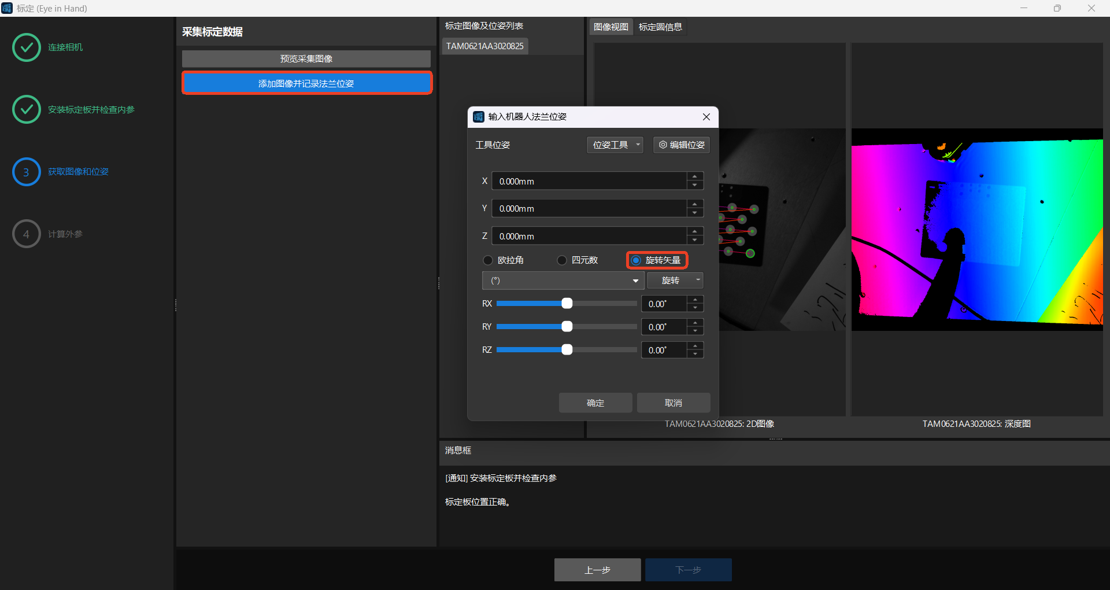Screen dimensions: 1110x590
Task: Expand the angle unit (°) dropdown
Action: tap(563, 281)
